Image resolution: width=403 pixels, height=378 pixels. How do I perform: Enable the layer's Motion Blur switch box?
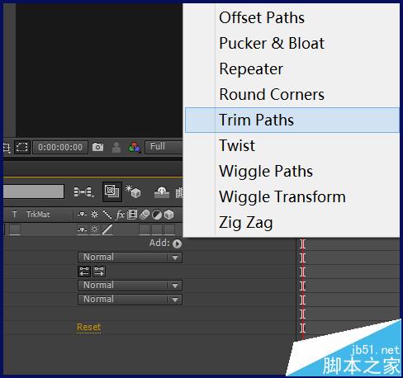[145, 229]
